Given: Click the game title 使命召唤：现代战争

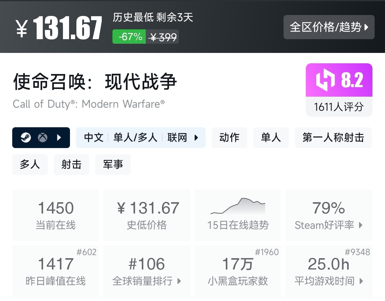Looking at the screenshot, I should click(x=95, y=82).
